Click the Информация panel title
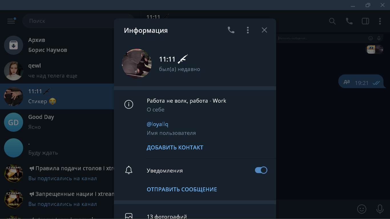 146,31
